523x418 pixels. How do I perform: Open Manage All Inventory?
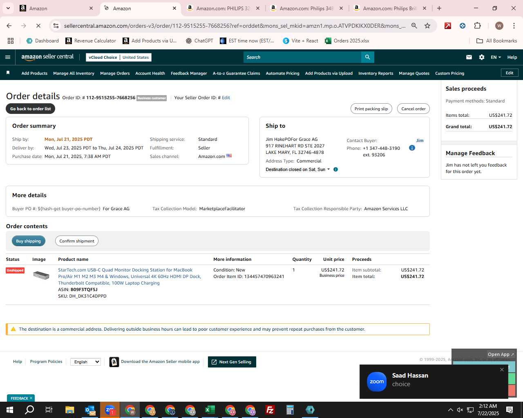[x=74, y=73]
